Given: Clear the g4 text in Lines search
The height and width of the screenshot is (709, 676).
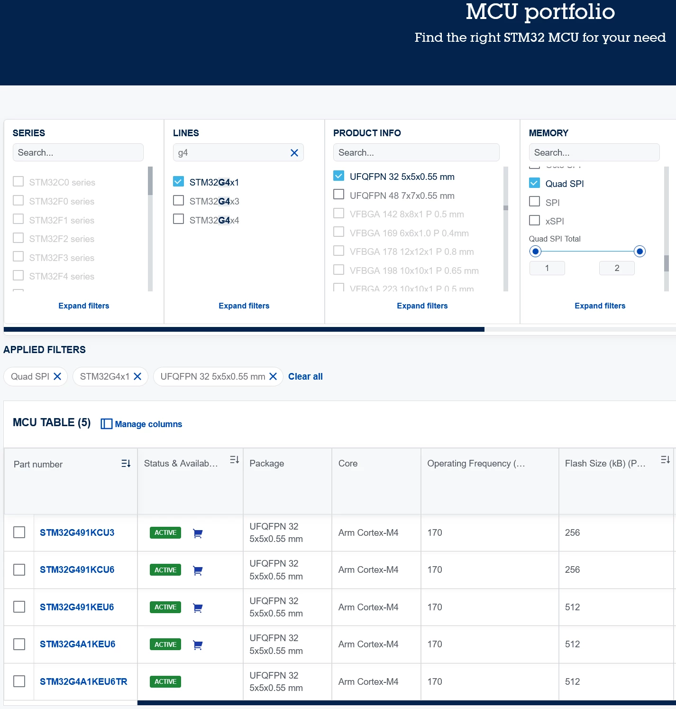Looking at the screenshot, I should tap(294, 153).
